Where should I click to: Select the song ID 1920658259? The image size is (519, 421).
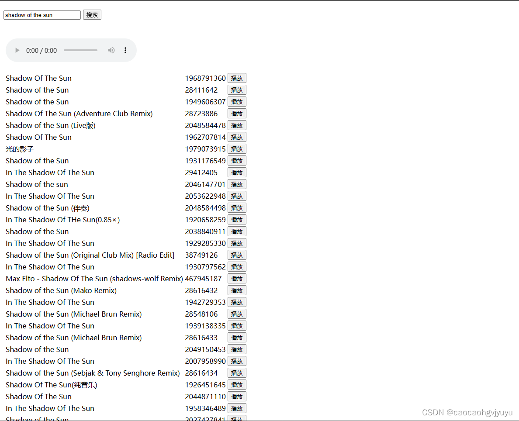point(205,220)
